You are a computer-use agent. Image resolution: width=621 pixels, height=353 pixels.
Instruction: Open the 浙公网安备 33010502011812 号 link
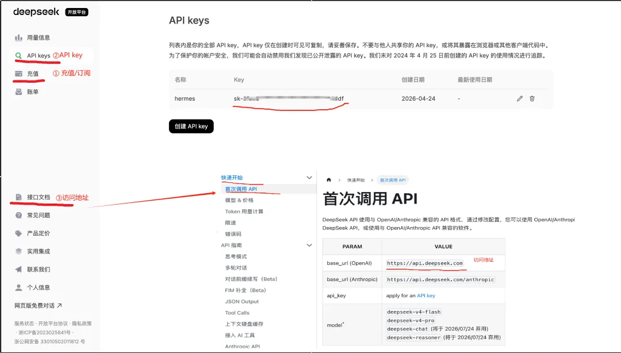[x=50, y=342]
